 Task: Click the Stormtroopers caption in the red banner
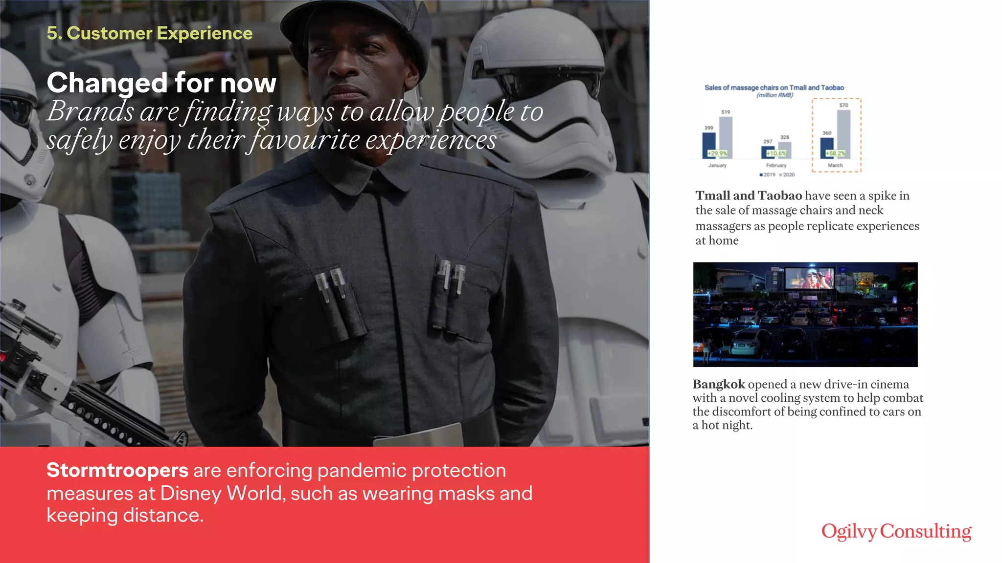(289, 493)
